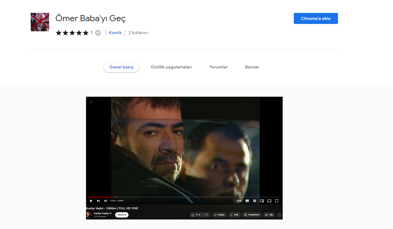This screenshot has width=393, height=229.
Task: Play the video in the preview
Action: [x=91, y=201]
